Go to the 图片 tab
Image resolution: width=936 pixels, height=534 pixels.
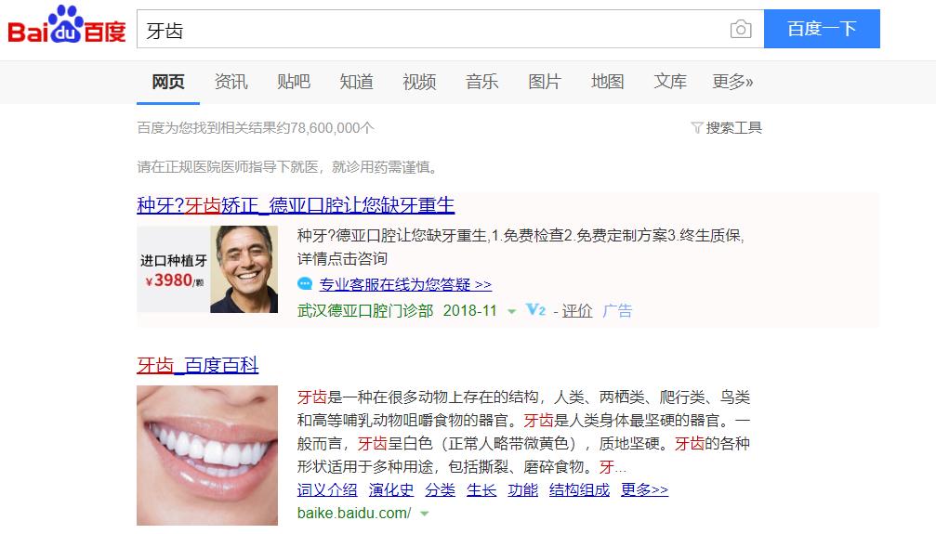[x=545, y=81]
